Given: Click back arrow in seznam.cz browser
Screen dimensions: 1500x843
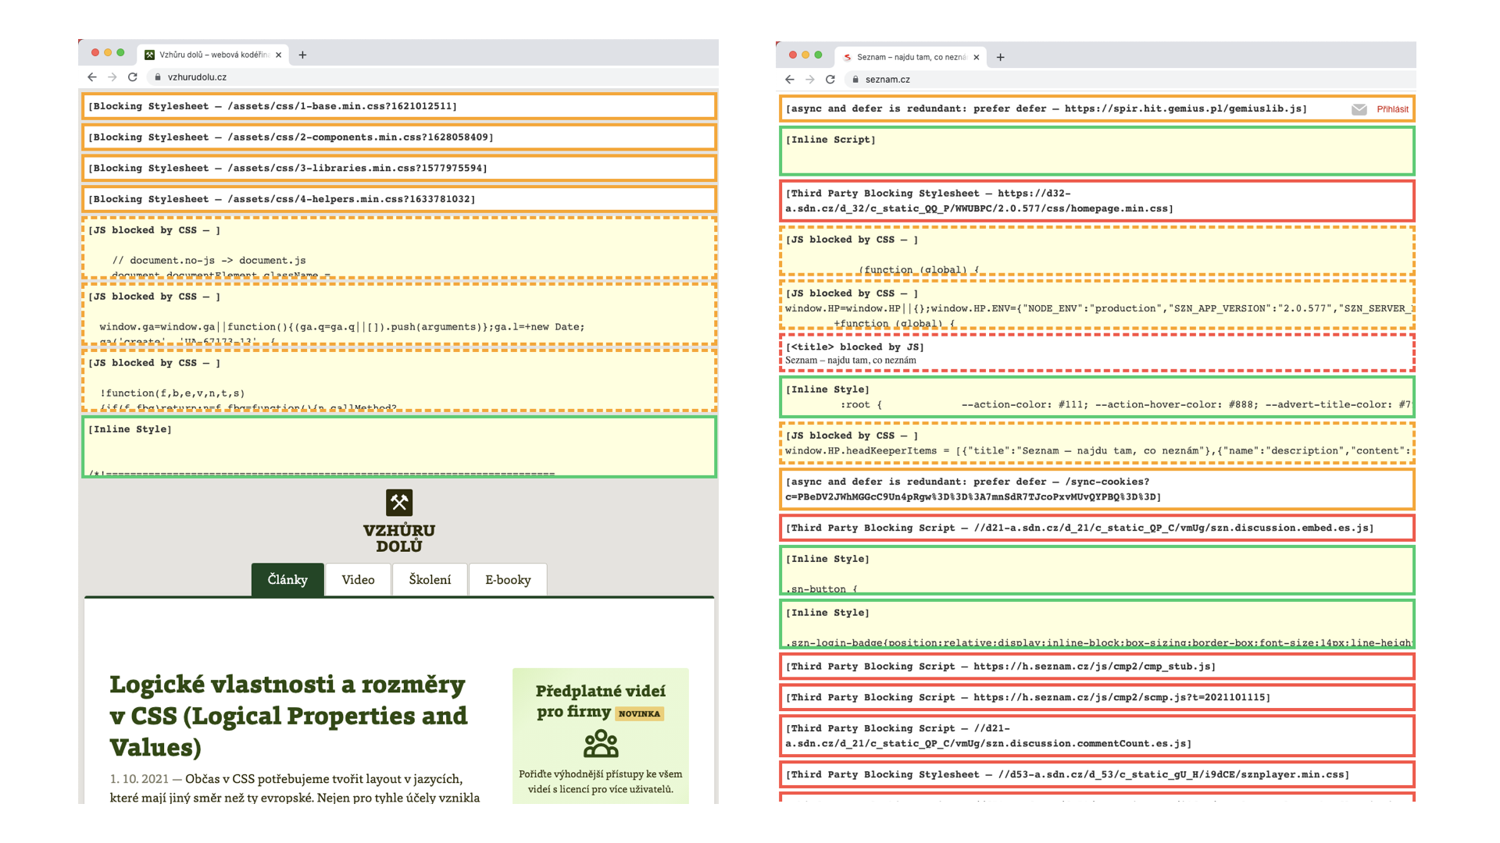Looking at the screenshot, I should point(790,80).
